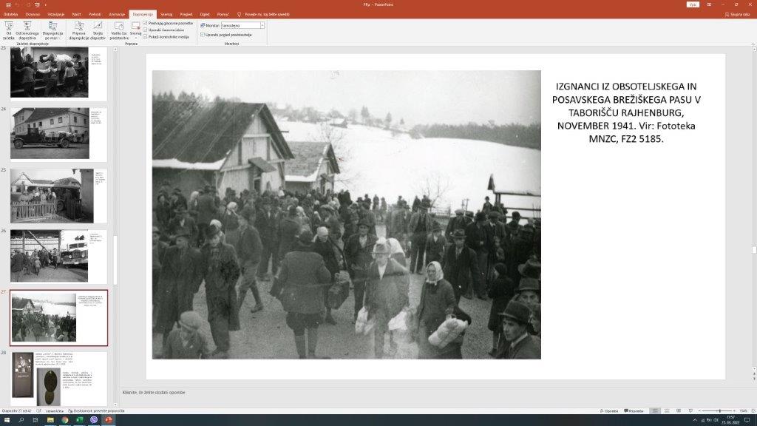Uncheck Uporabi pogled predstavitelja

pos(203,35)
